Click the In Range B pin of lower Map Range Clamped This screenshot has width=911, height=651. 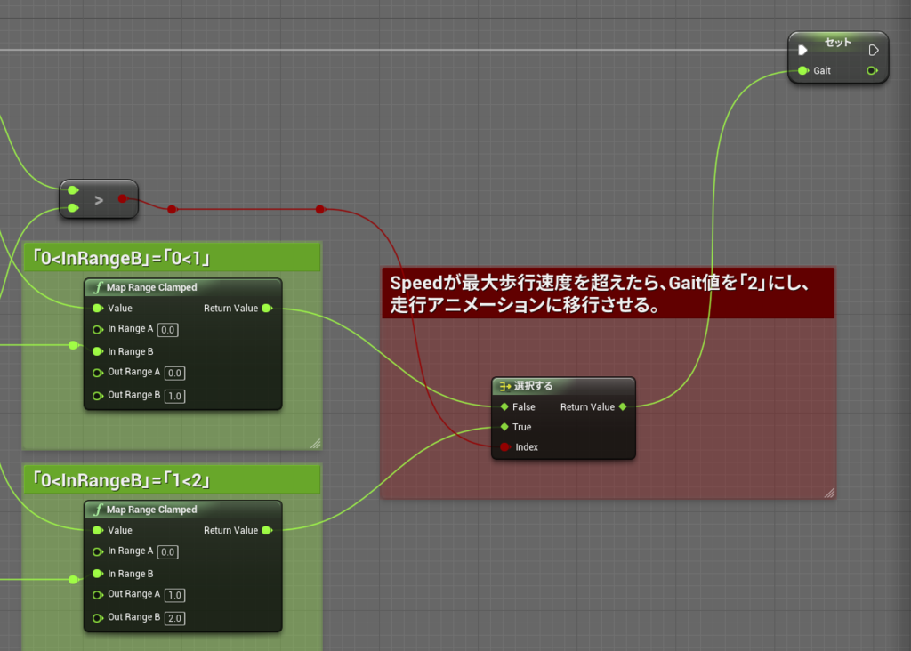click(98, 574)
